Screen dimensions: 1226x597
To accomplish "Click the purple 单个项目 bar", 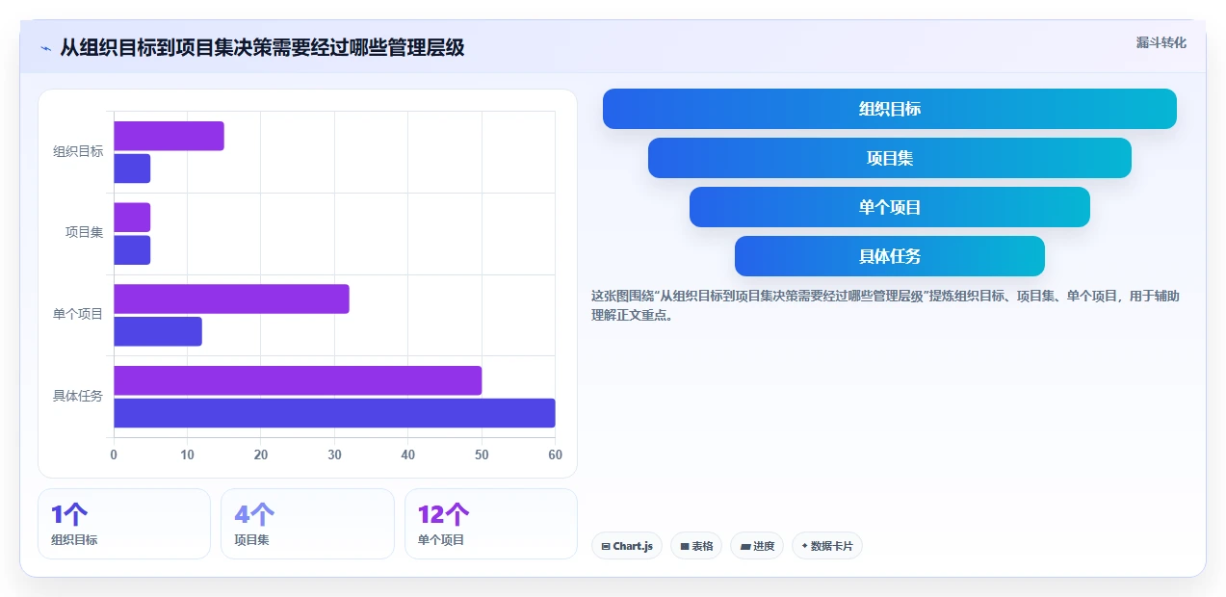I will (231, 298).
